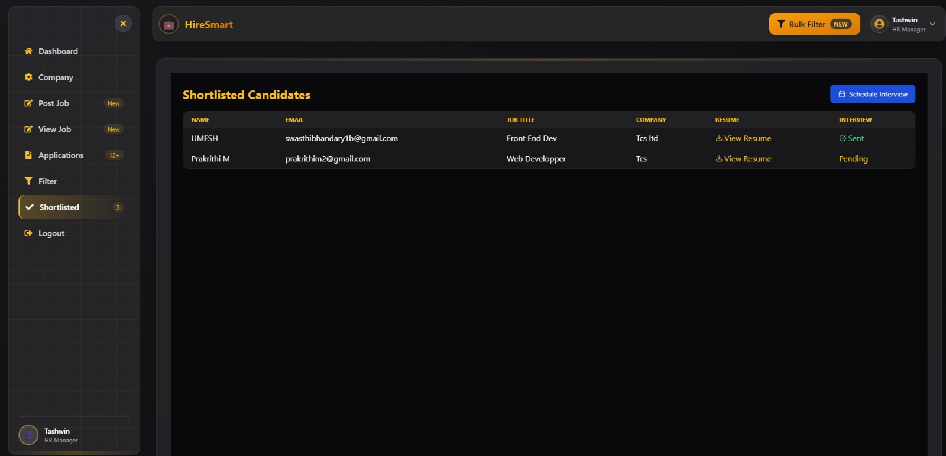
Task: Open View Resume for UMESH
Action: click(743, 138)
